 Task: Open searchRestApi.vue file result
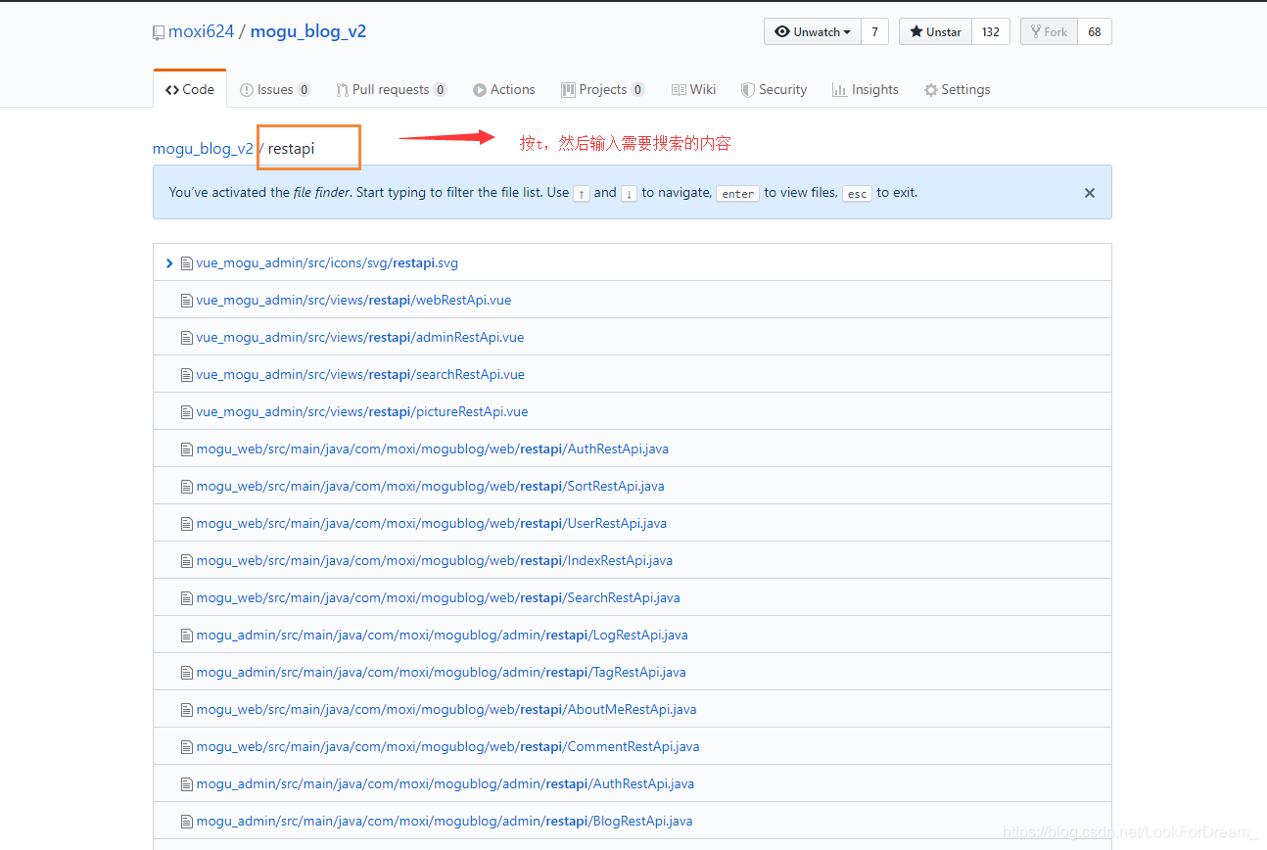(x=360, y=374)
